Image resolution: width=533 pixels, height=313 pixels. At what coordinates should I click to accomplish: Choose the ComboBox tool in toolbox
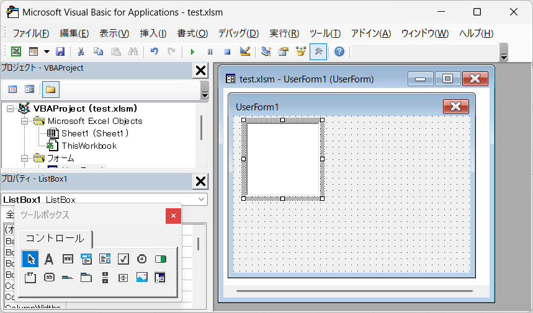point(86,259)
